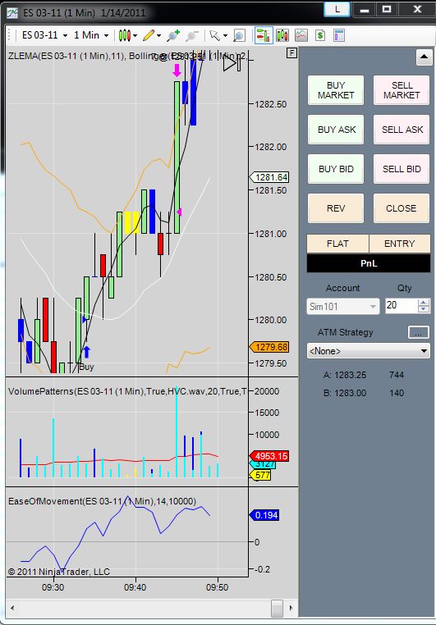
Task: Open the ES 03-11 instrument dropdown
Action: click(x=44, y=35)
